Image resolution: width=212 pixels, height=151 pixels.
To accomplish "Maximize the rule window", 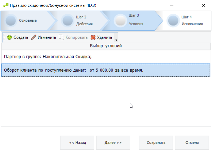I will click(188, 5).
